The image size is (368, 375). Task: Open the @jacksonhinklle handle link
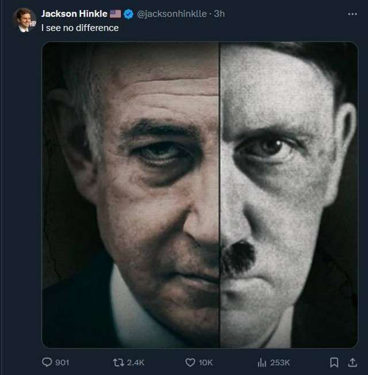tap(172, 14)
